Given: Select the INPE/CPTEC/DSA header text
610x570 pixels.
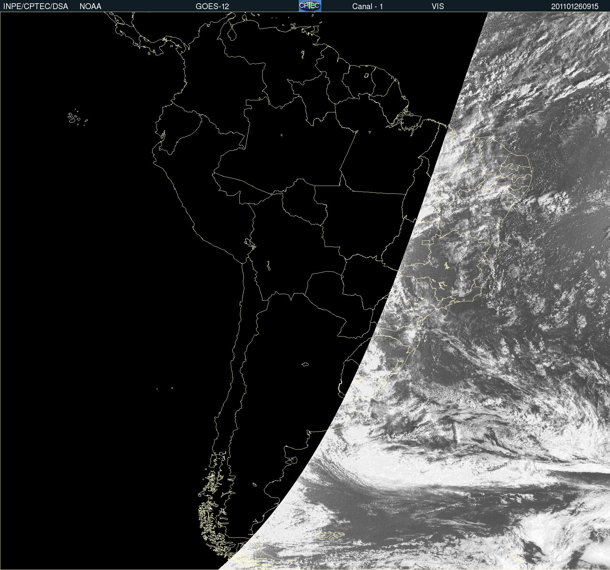Looking at the screenshot, I should pos(36,7).
